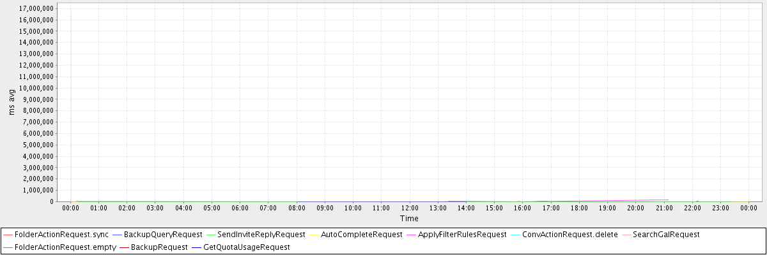Click the "ms avg" y-axis title

12,102
